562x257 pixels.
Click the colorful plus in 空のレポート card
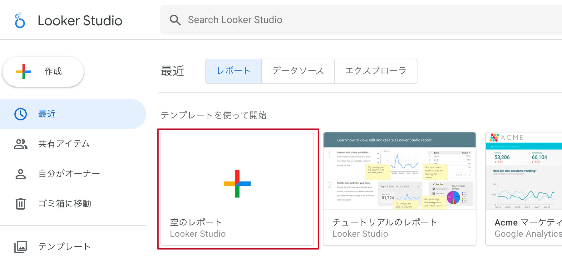click(237, 183)
